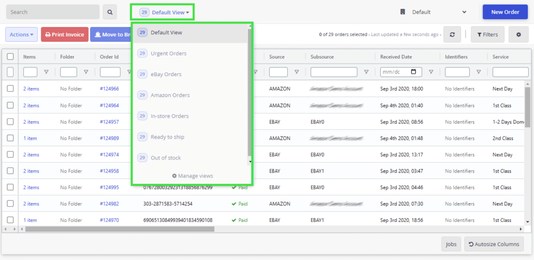Open the Actions dropdown
The width and height of the screenshot is (534, 260).
tap(21, 34)
